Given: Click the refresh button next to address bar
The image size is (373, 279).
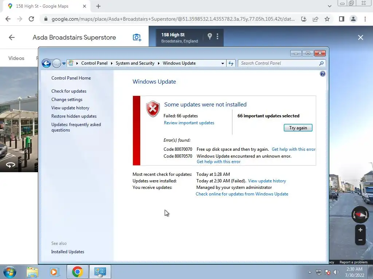Looking at the screenshot, I should click(231, 63).
